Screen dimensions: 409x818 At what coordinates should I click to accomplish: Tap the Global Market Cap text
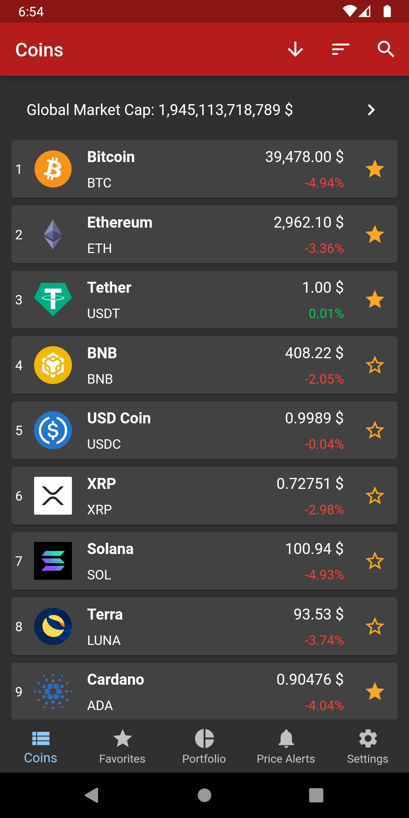(x=159, y=110)
